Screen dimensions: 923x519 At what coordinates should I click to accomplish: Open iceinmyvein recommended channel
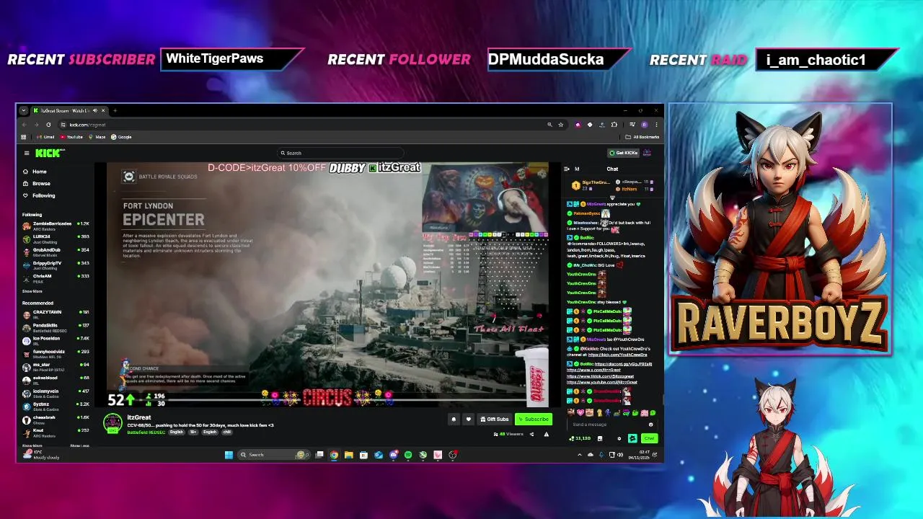click(56, 393)
